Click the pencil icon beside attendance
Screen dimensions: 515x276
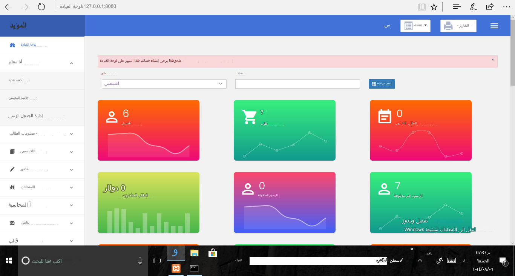[x=12, y=170]
